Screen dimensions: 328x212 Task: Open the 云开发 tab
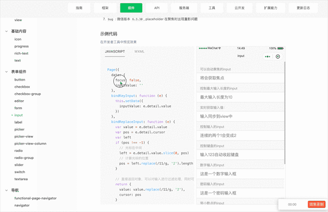[239, 8]
